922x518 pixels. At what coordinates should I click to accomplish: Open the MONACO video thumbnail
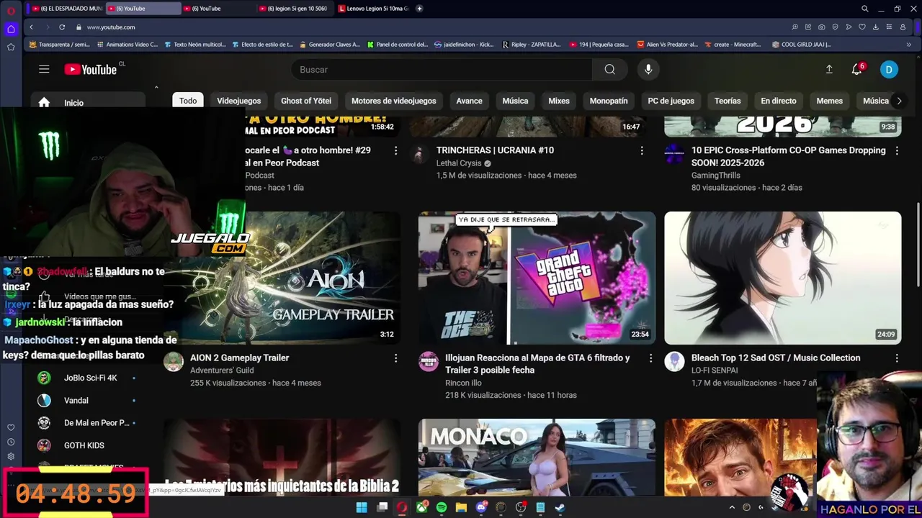coord(537,458)
